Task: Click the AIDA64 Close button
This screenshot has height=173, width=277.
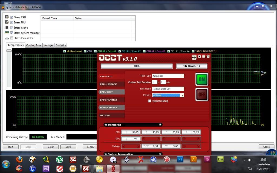Action: pyautogui.click(x=266, y=147)
